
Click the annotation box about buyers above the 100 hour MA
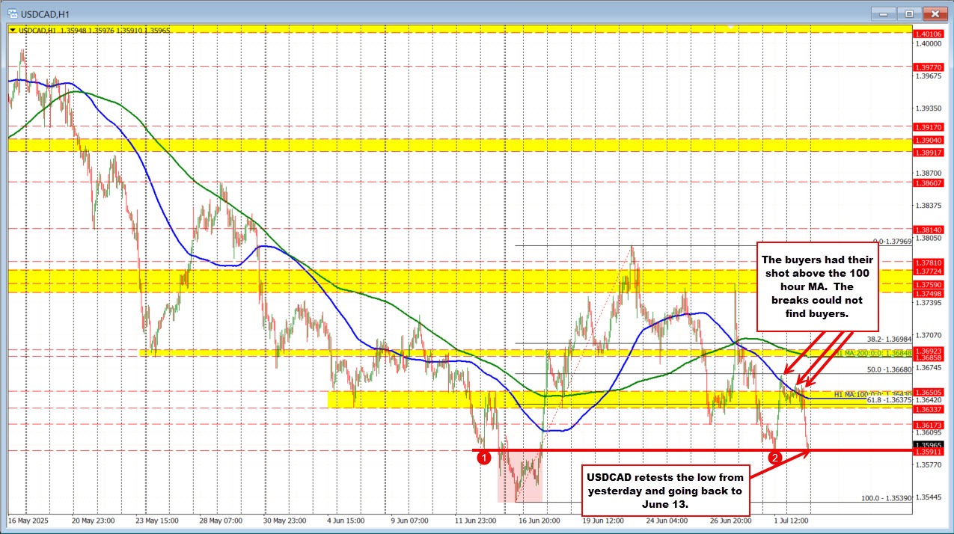tap(817, 289)
